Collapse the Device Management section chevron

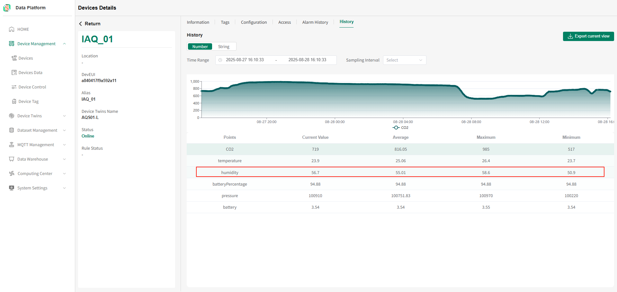click(x=64, y=44)
